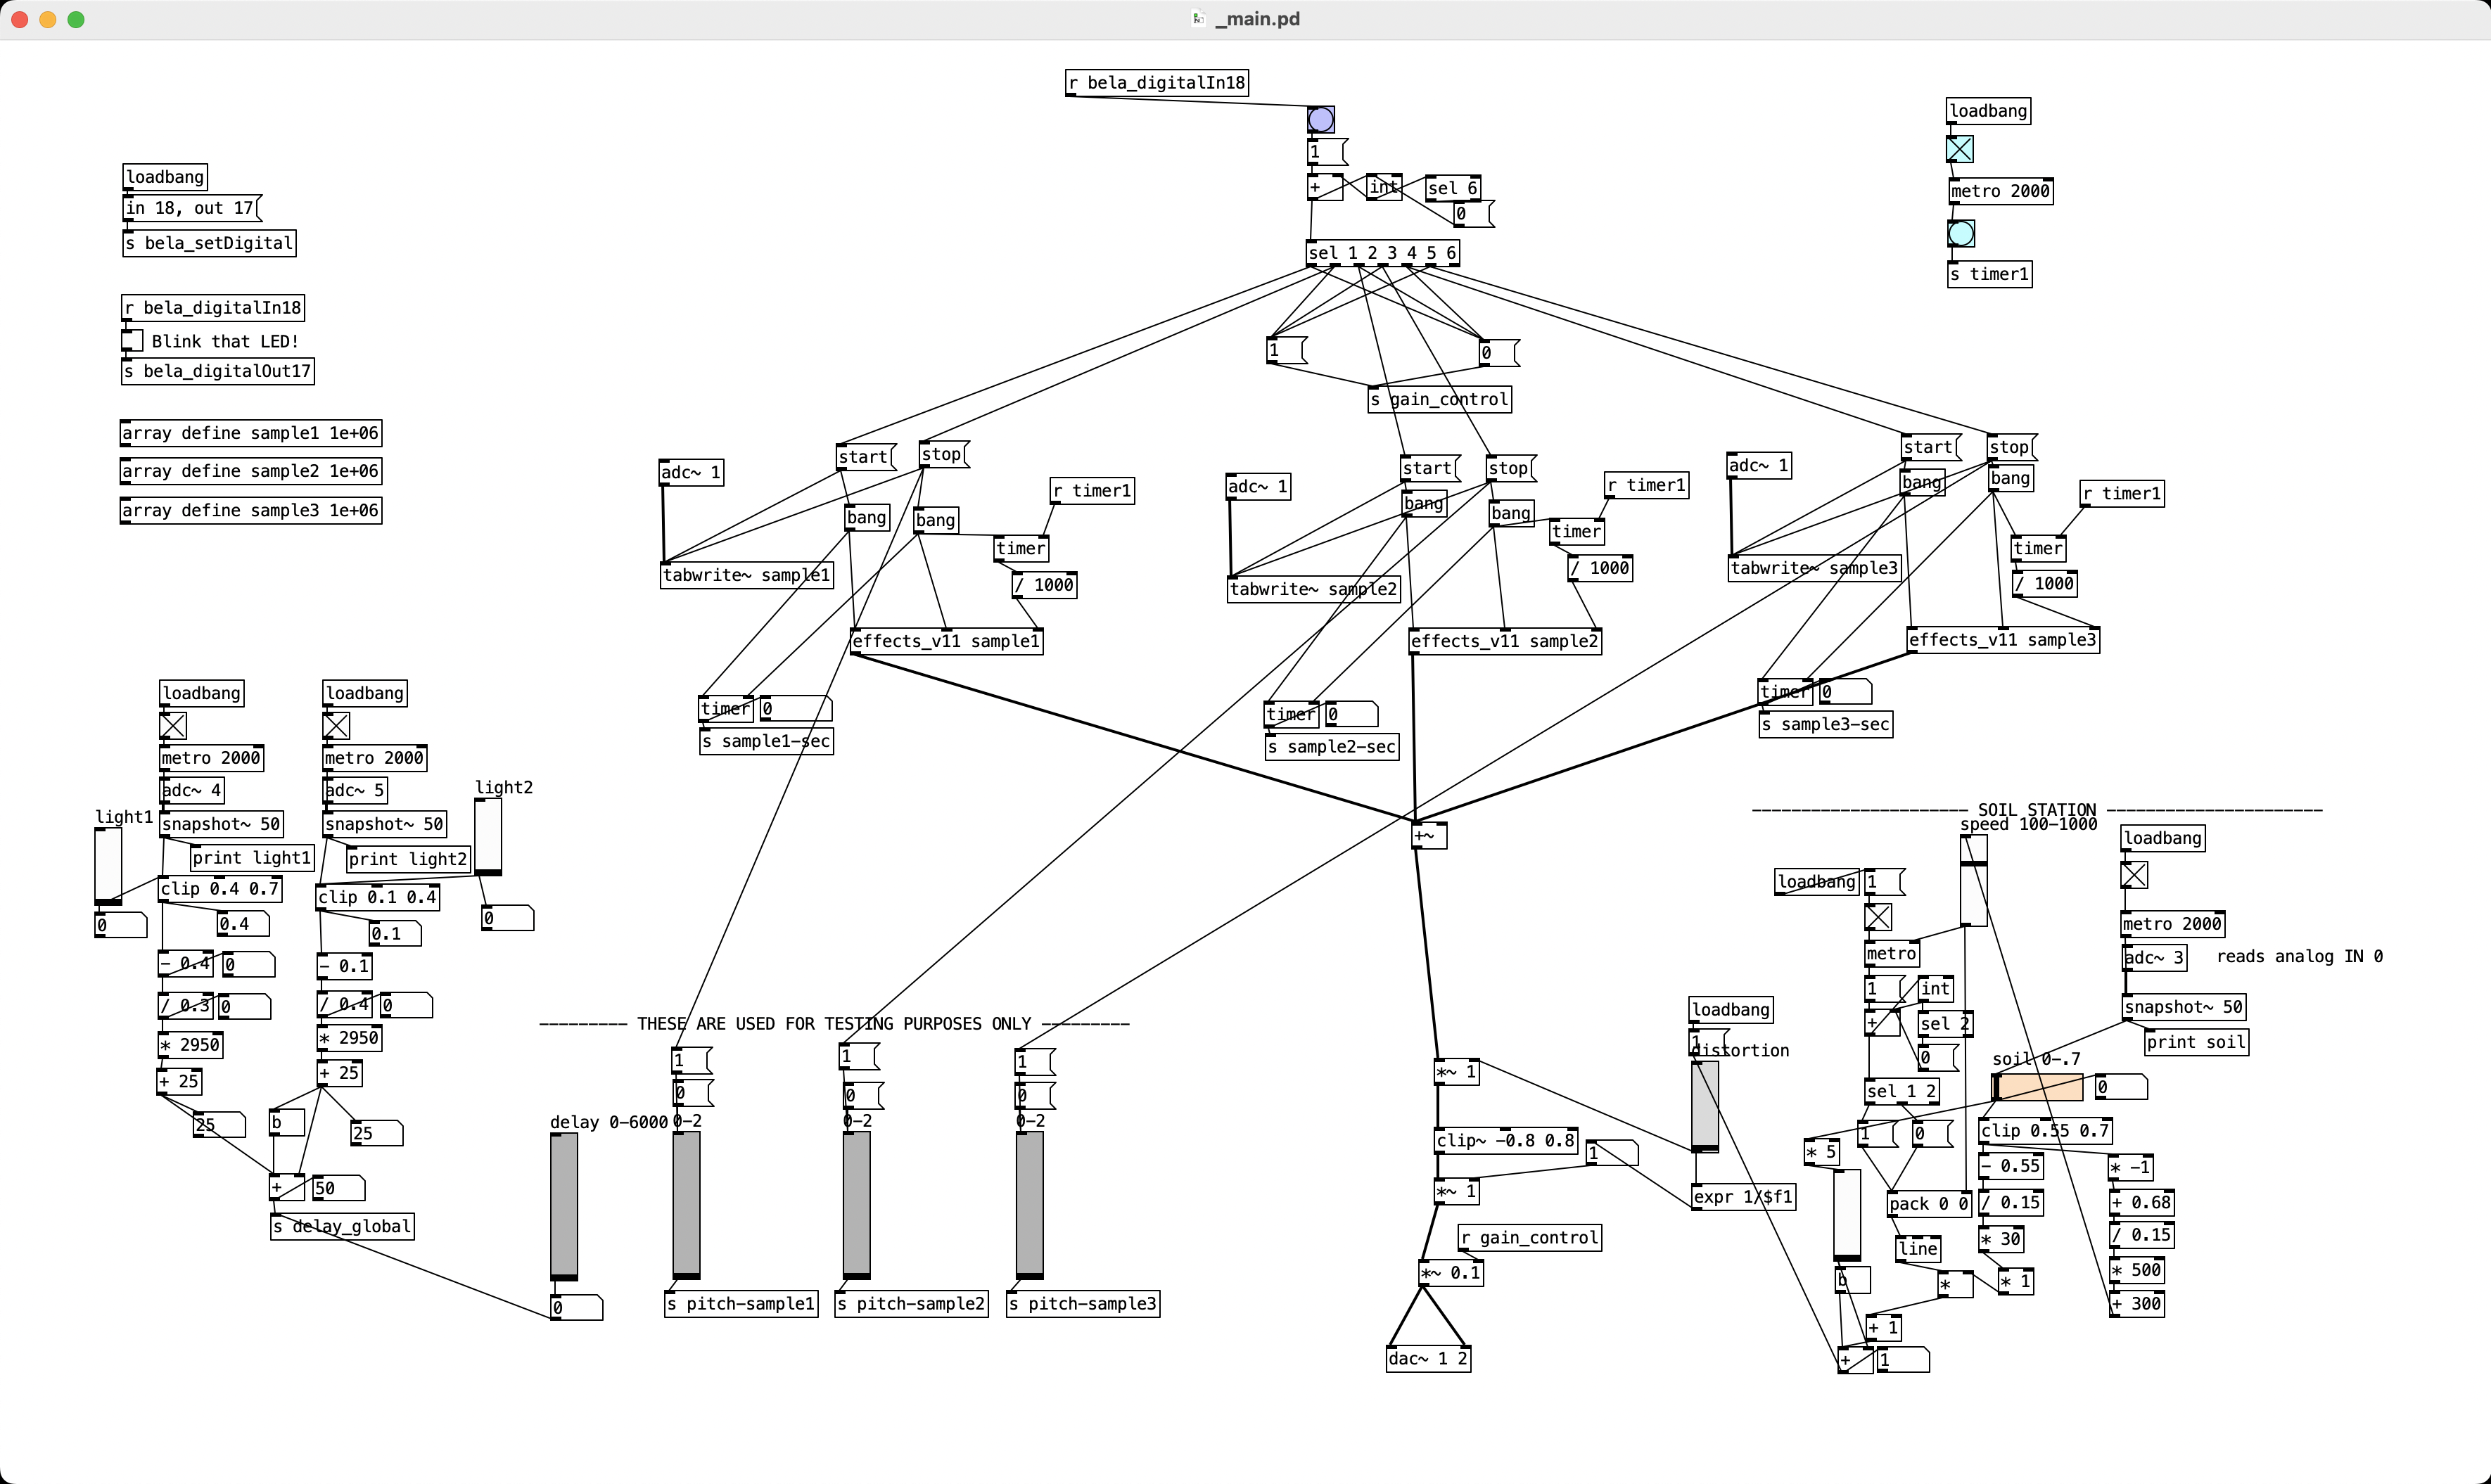The height and width of the screenshot is (1484, 2491).
Task: Click the delay 0-6000 vertical slider
Action: tap(564, 1205)
